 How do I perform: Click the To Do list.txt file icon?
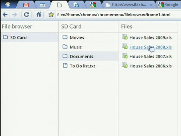coord(65,65)
